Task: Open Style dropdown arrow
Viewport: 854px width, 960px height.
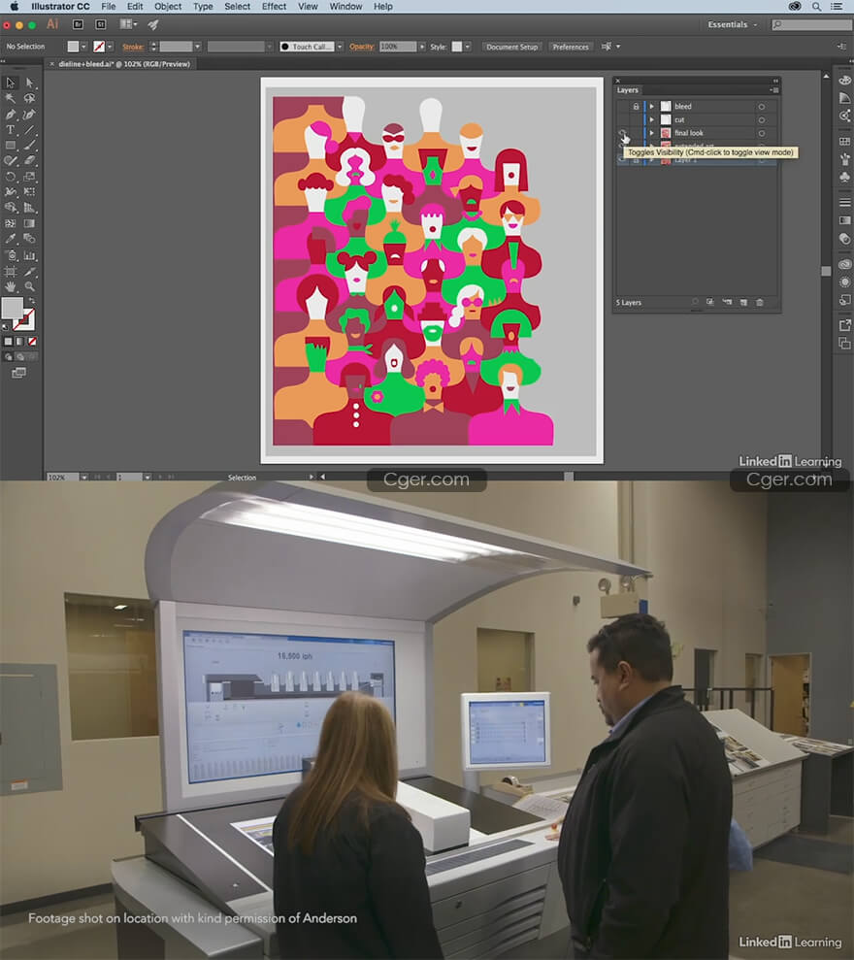Action: (x=468, y=47)
